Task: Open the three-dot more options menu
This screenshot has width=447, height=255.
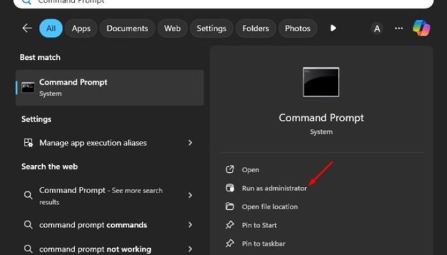Action: pyautogui.click(x=399, y=28)
